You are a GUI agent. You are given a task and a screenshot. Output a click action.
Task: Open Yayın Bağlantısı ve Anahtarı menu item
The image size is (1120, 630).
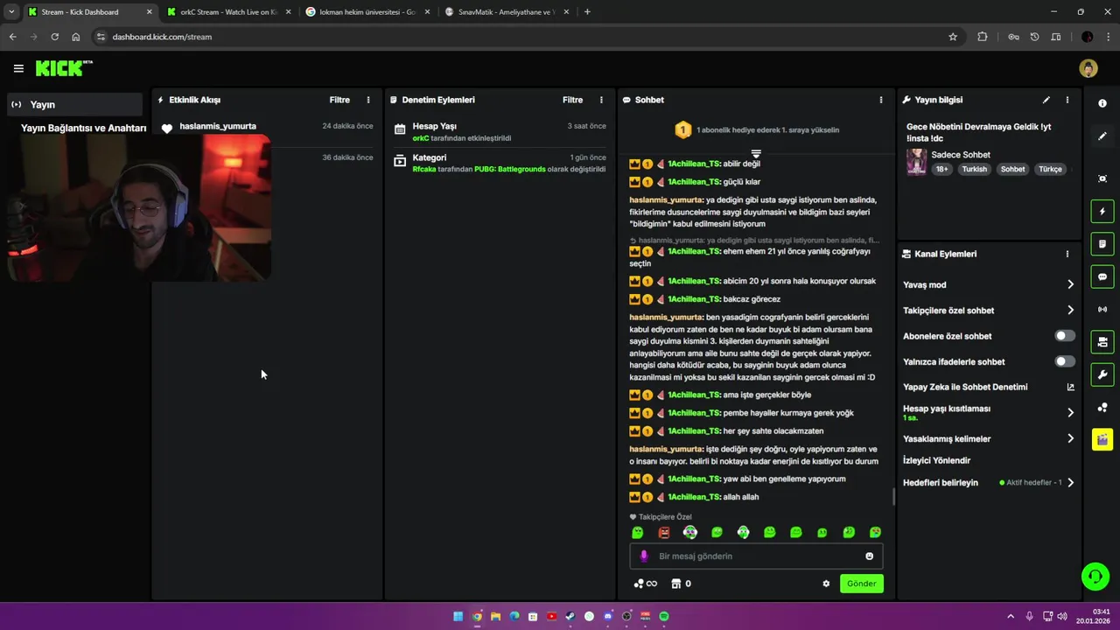point(83,128)
